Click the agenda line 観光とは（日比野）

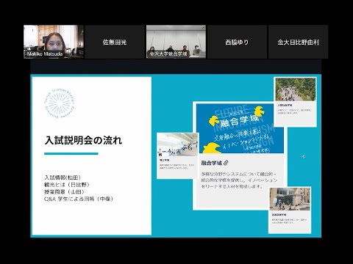click(x=67, y=185)
